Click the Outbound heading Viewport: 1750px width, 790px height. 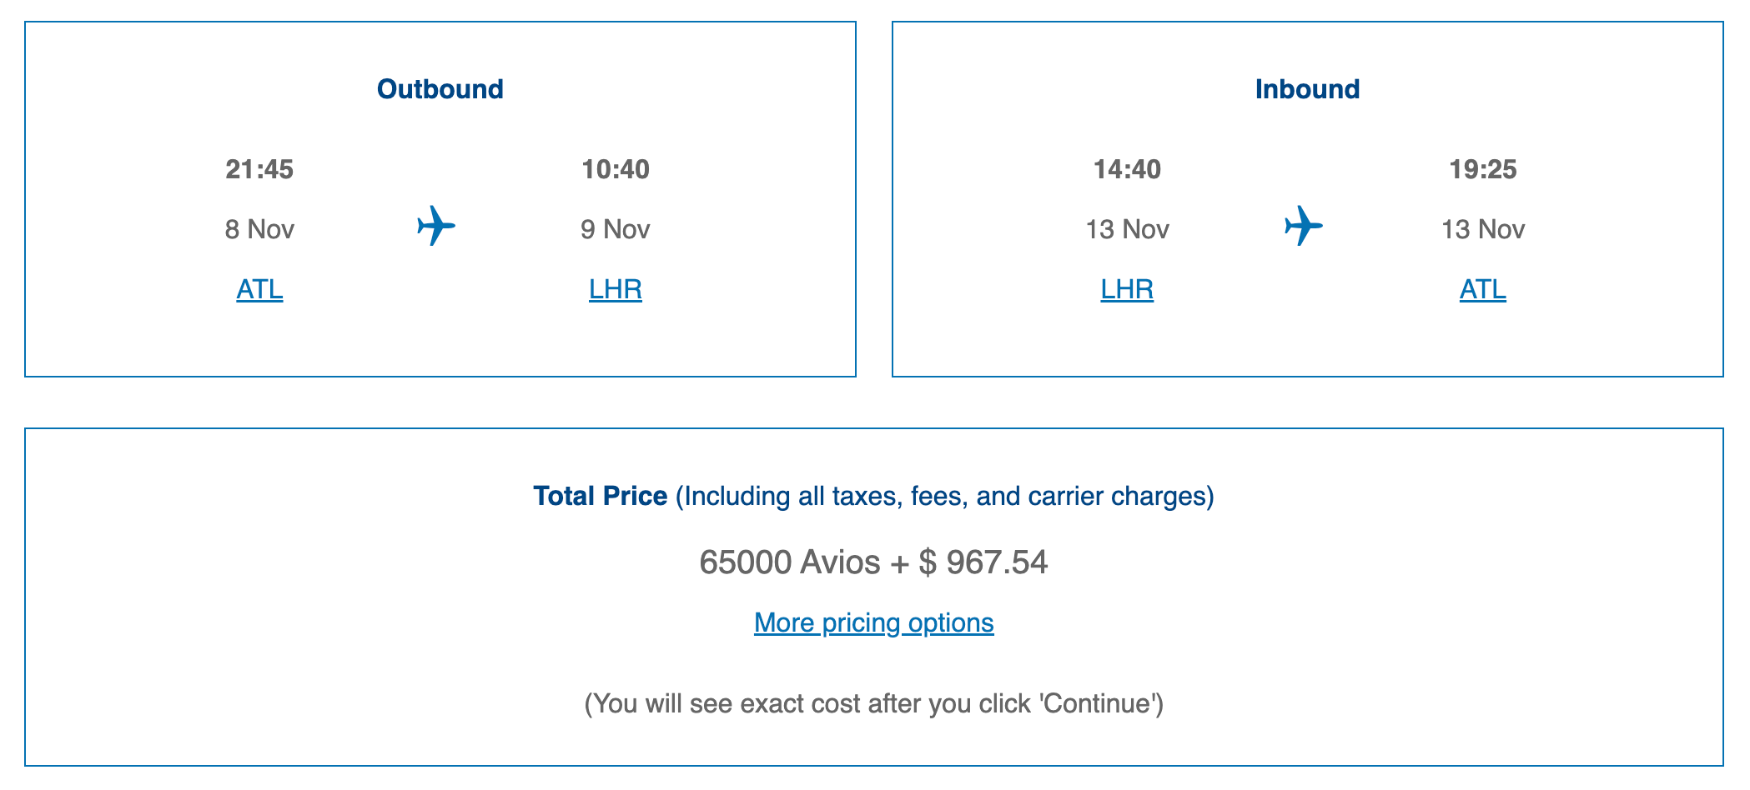[x=440, y=89]
